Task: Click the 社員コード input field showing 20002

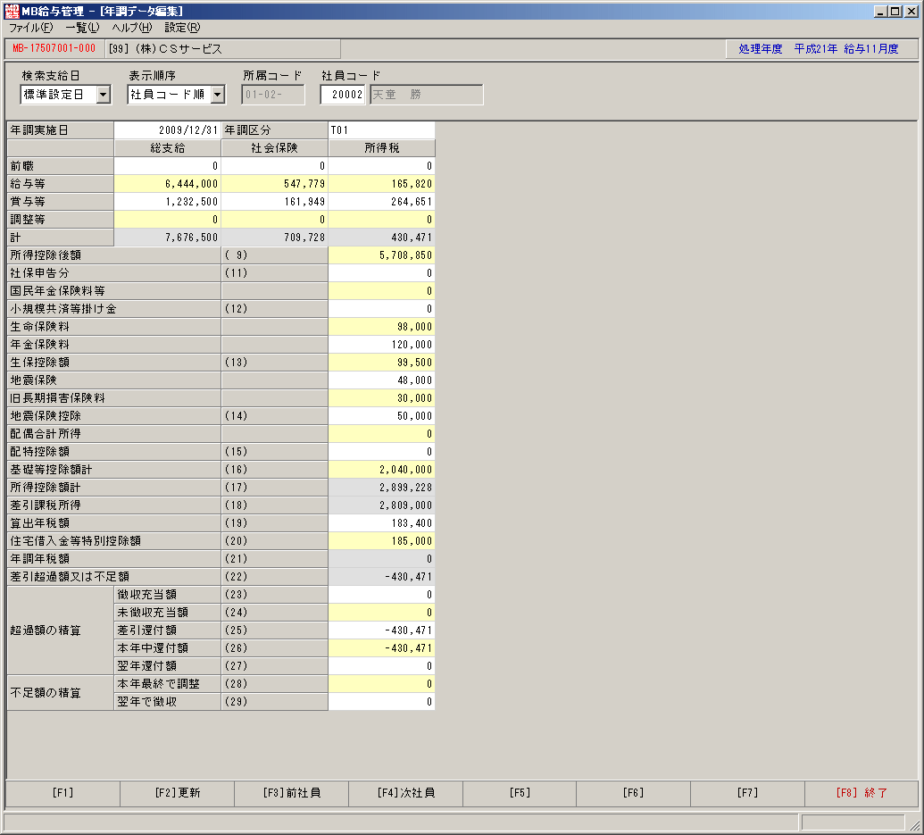Action: click(x=343, y=95)
